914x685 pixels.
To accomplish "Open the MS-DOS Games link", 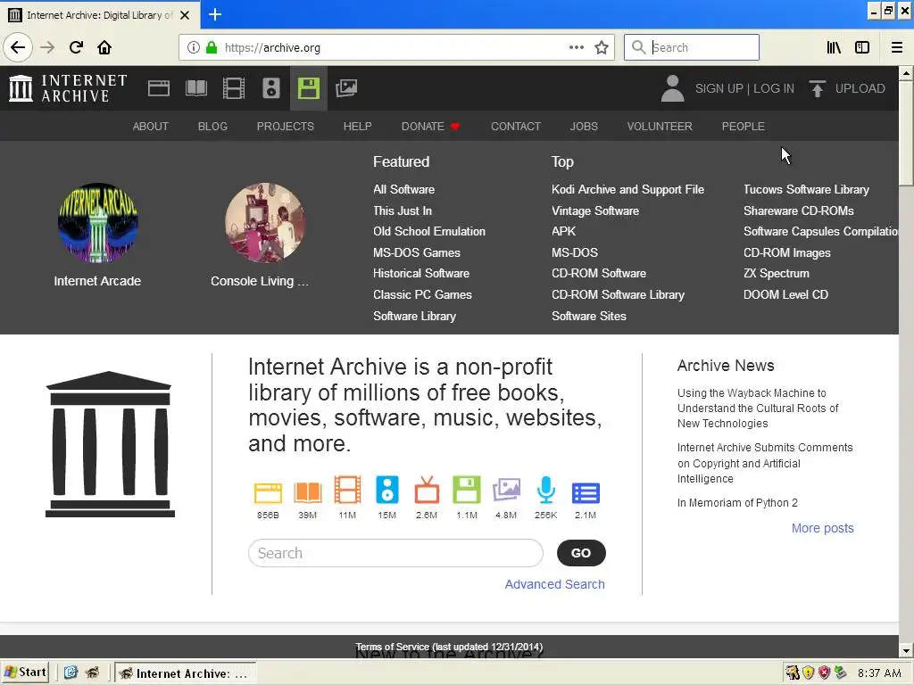I will tap(417, 252).
